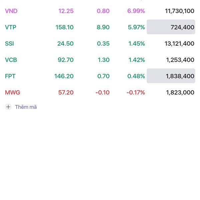Open the MWG stock row
This screenshot has width=200, height=200.
tap(100, 92)
